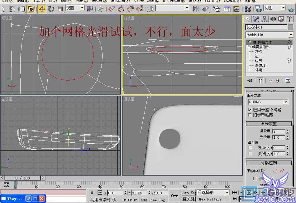Select the 边界 sub-object level

coord(258,61)
